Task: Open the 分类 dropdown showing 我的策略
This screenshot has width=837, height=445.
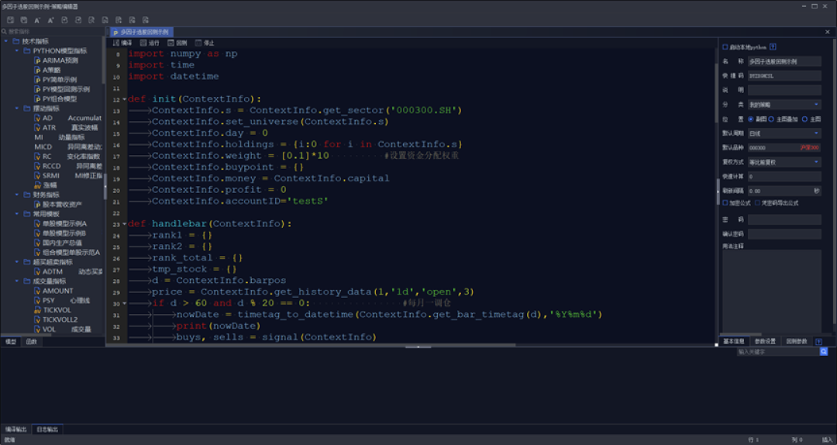Action: click(784, 105)
